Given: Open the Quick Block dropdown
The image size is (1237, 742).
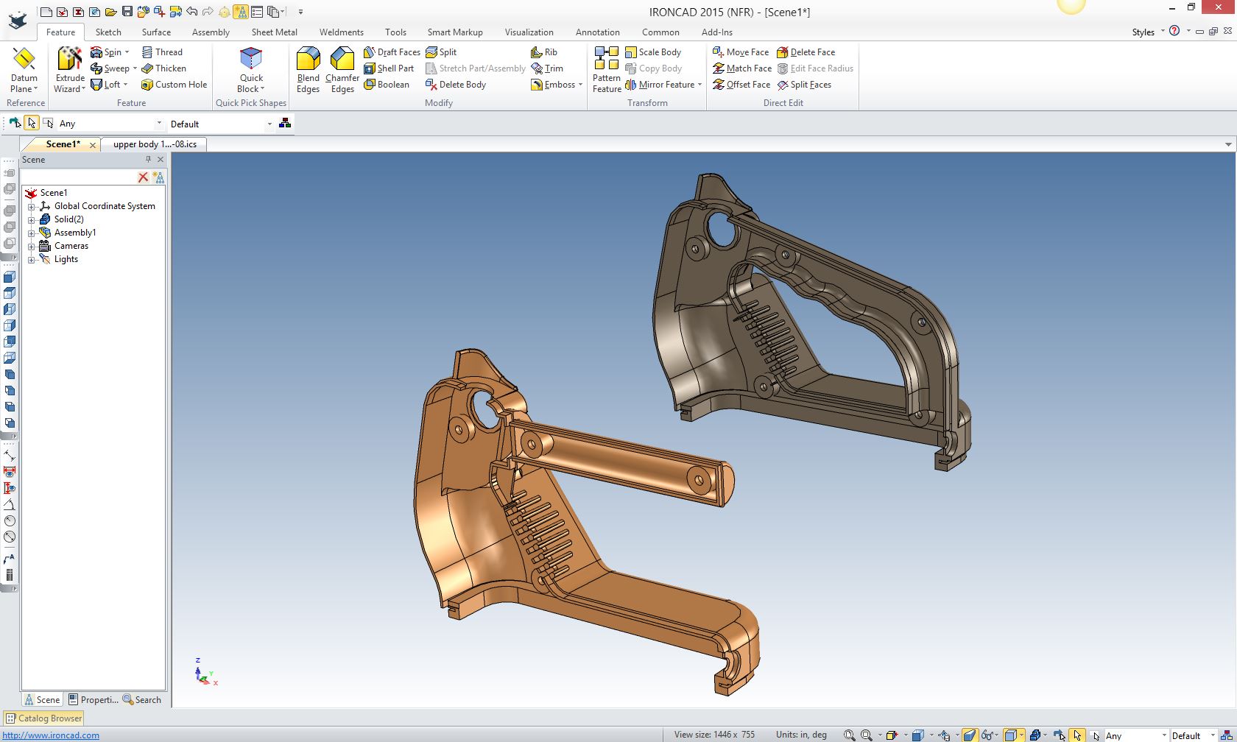Looking at the screenshot, I should coord(251,89).
